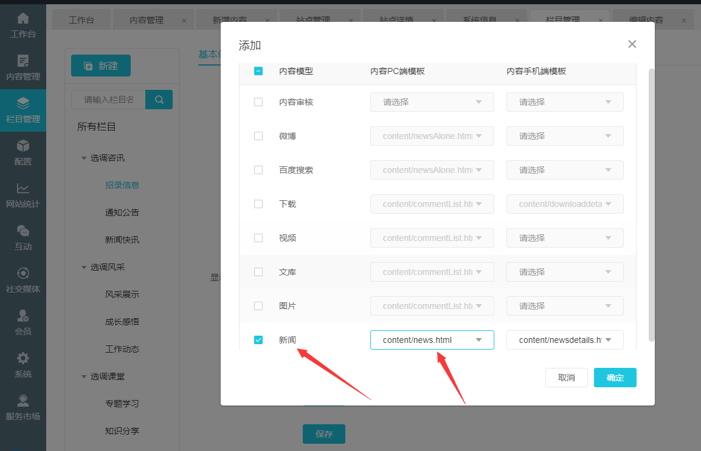701x451 pixels.
Task: Check the 图片 checkbox
Action: (x=258, y=305)
